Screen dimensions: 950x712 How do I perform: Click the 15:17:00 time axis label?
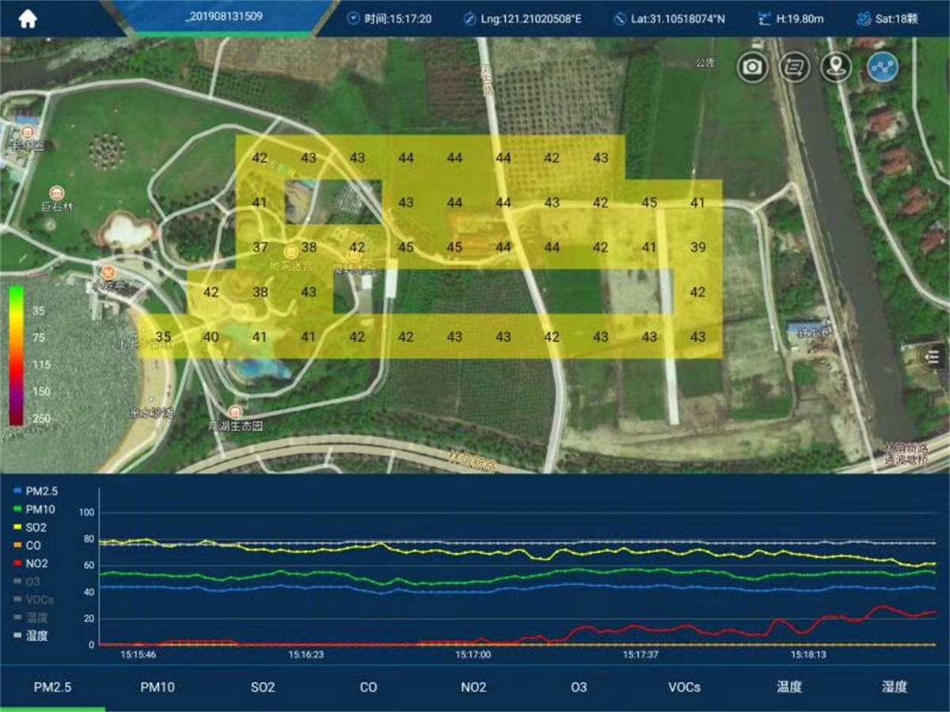[473, 655]
